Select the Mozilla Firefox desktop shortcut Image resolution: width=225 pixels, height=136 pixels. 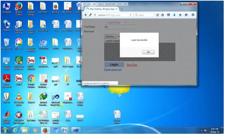(x=19, y=9)
